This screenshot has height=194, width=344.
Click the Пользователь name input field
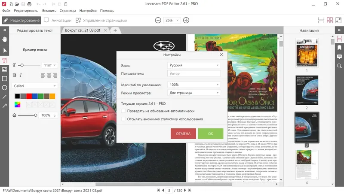[194, 73]
